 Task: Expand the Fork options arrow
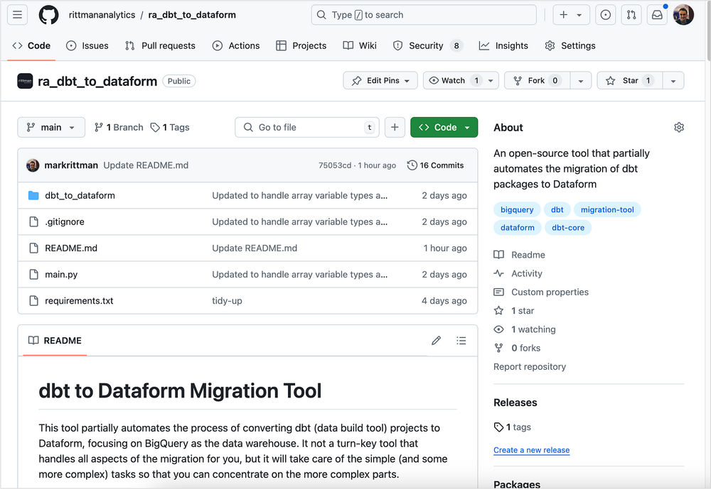(581, 81)
